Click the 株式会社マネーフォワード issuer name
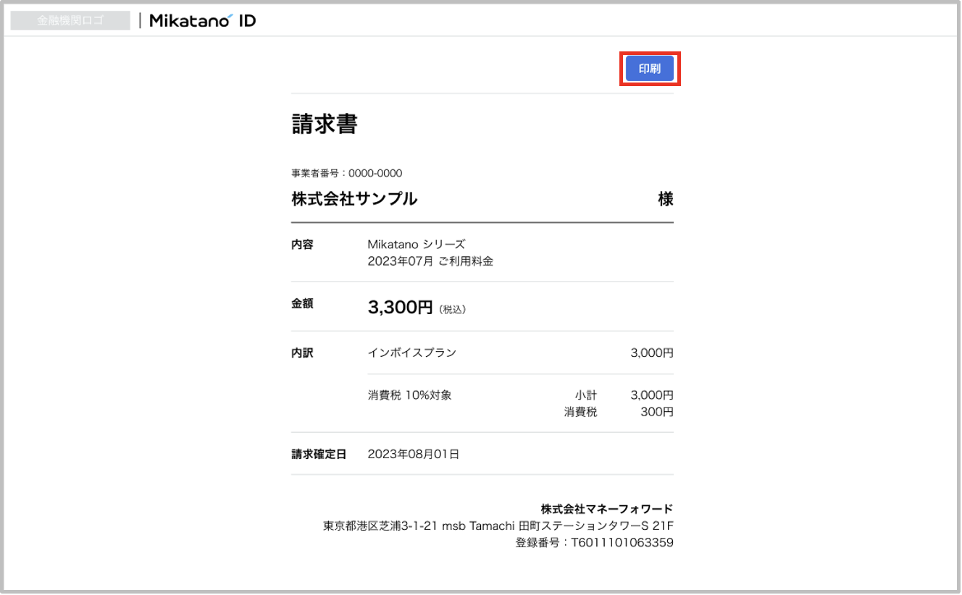 [x=607, y=508]
